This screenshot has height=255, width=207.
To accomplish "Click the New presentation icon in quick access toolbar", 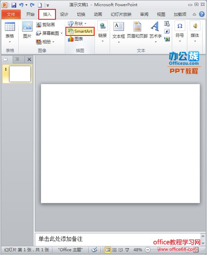I will coord(40,5).
